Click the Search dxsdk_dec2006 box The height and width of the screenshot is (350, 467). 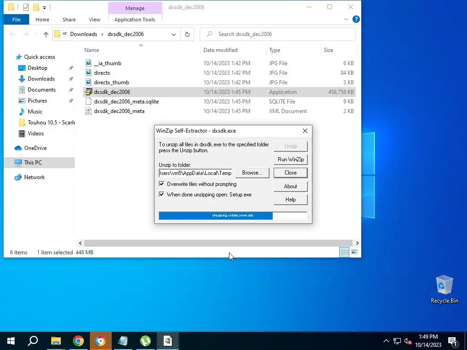click(x=278, y=34)
